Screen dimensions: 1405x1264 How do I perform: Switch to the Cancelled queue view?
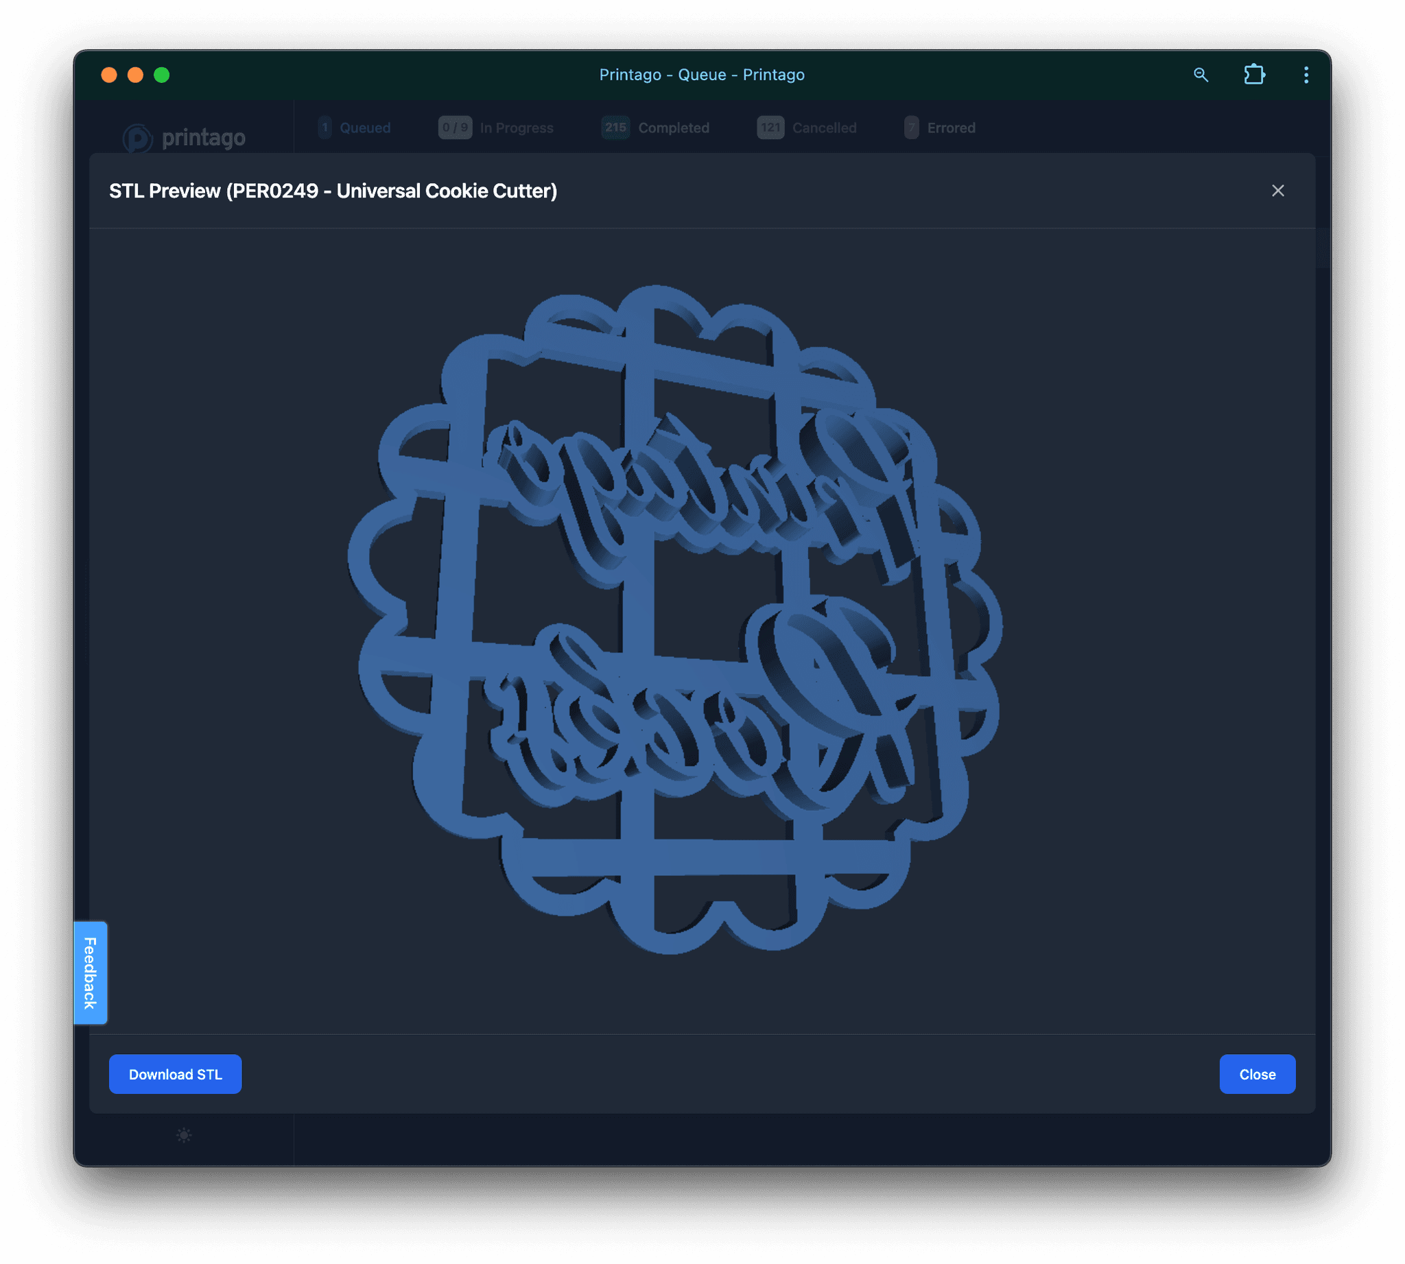click(823, 128)
